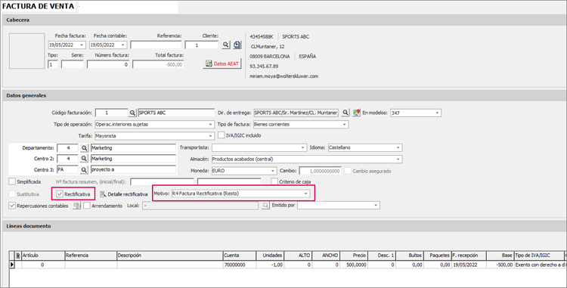
Task: Click the Centro 3 code field PA
Action: click(67, 169)
